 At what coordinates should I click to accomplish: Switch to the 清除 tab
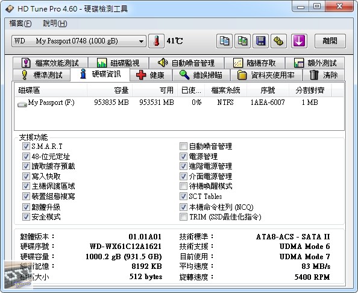click(x=324, y=75)
